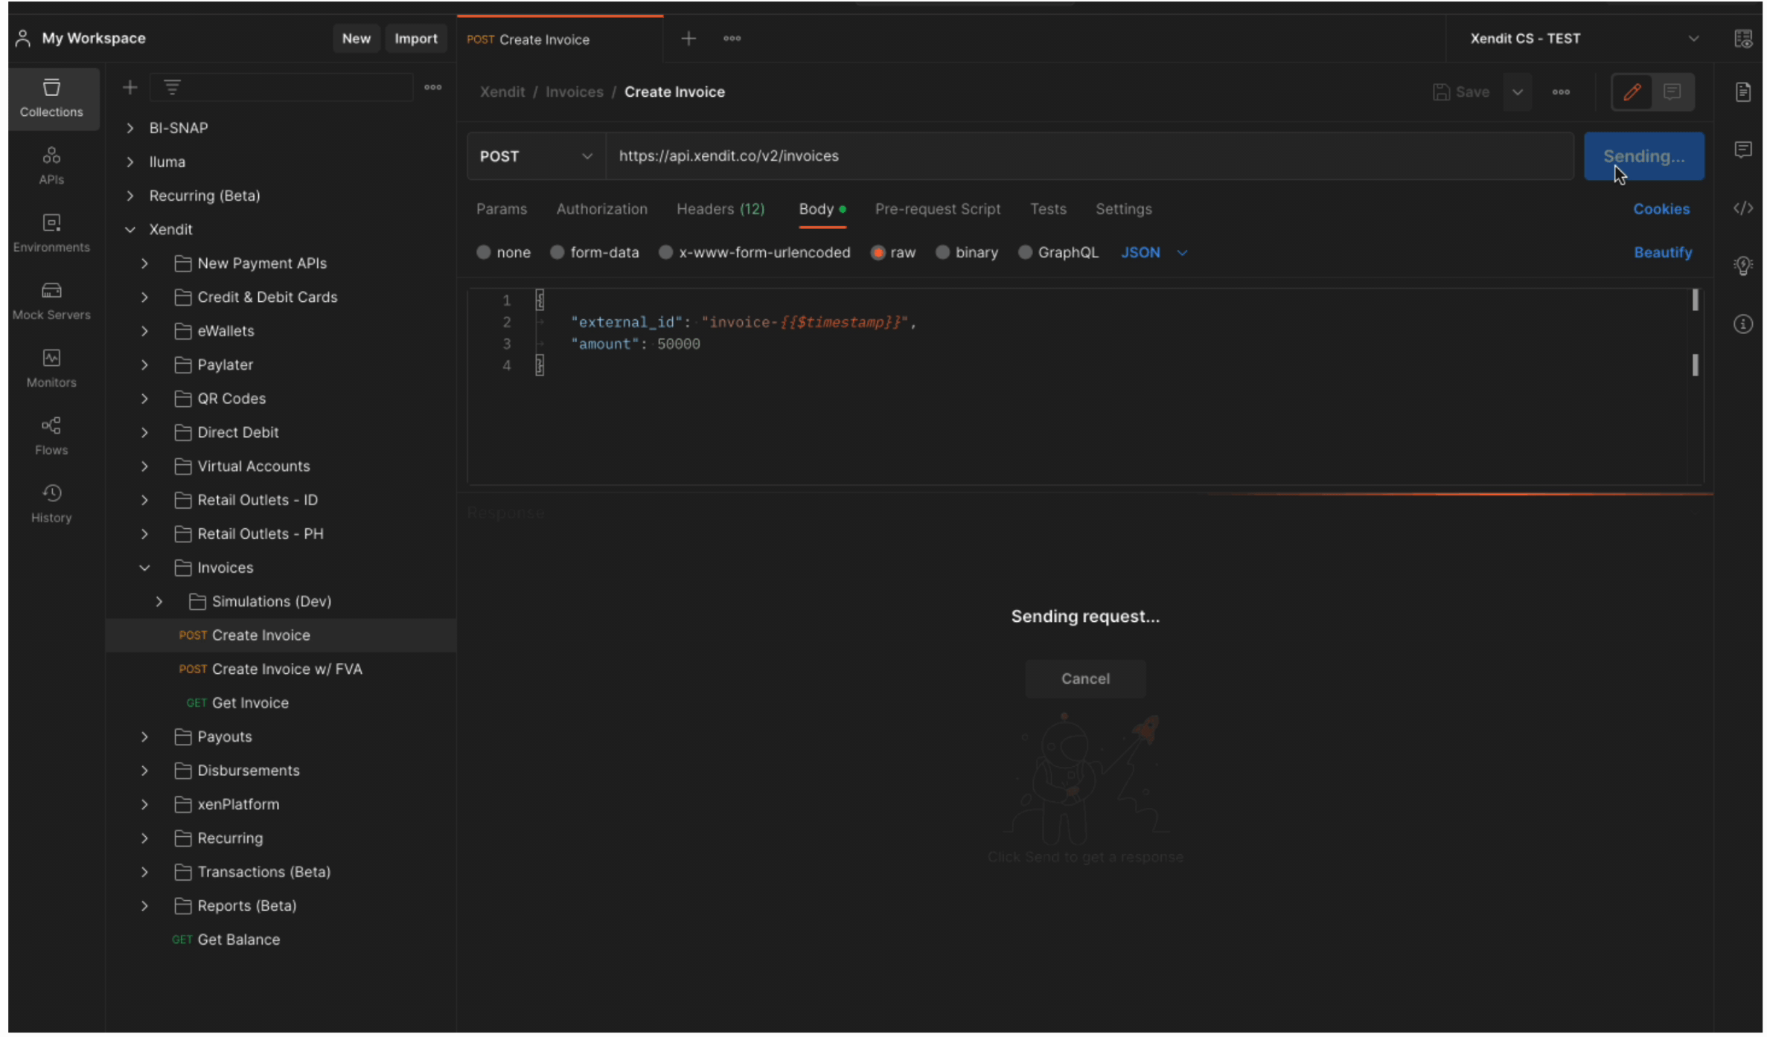
Task: Expand the BI-SNAP collection
Action: 130,128
